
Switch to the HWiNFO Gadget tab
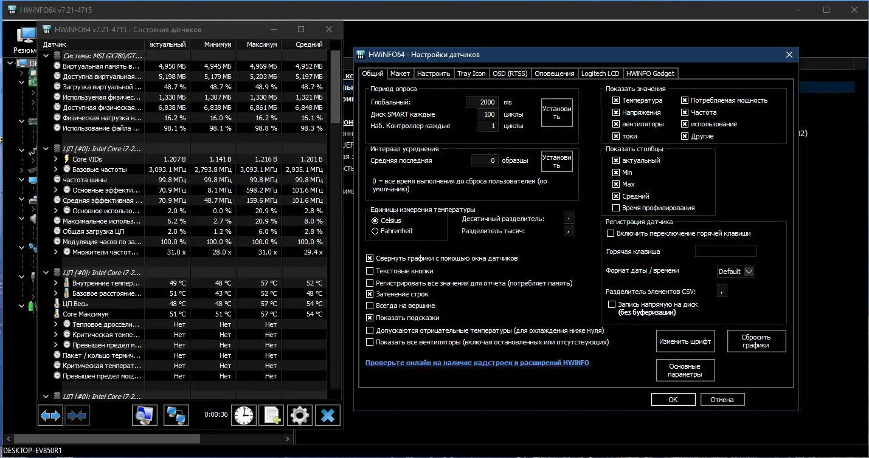(x=650, y=73)
